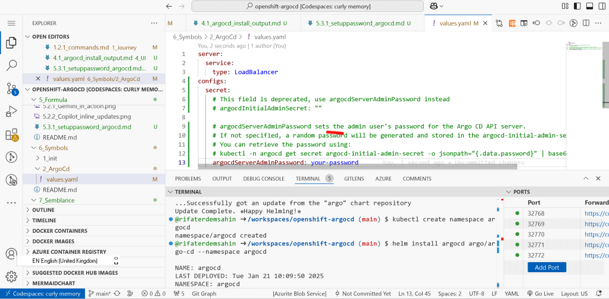The height and width of the screenshot is (299, 609).
Task: Open the Customize Layout control
Action: coord(565,6)
